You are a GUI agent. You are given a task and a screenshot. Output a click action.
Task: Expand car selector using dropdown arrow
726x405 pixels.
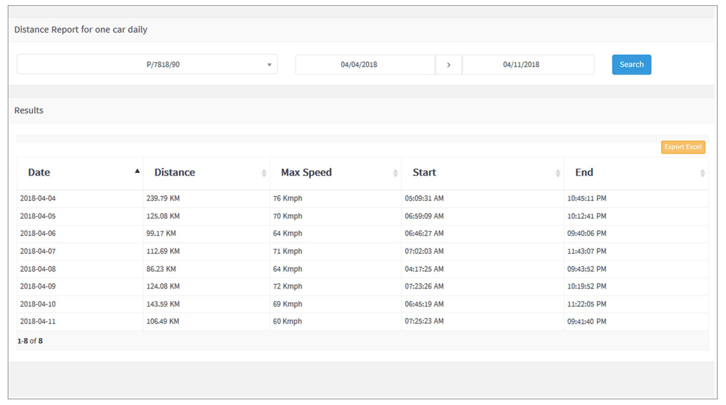pos(269,65)
